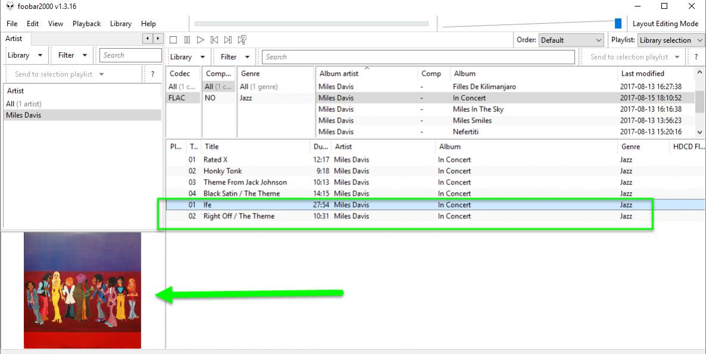Image resolution: width=706 pixels, height=354 pixels.
Task: Skip ahead with the Next track icon
Action: tap(228, 40)
